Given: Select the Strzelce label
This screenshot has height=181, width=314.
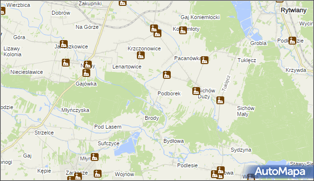Looking at the screenshot, I should [x=44, y=133].
